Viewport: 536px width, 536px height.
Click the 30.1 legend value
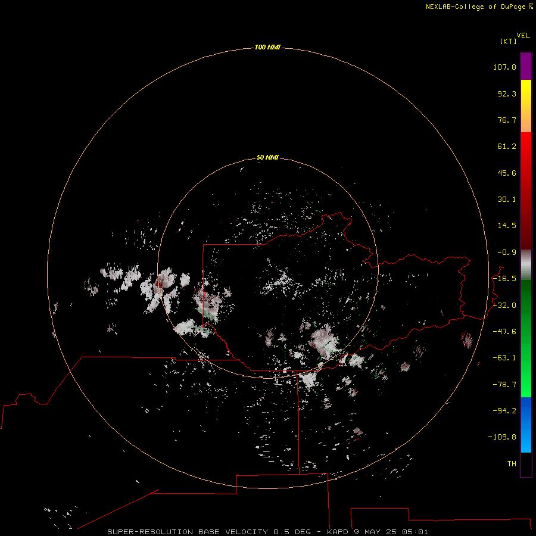(507, 200)
